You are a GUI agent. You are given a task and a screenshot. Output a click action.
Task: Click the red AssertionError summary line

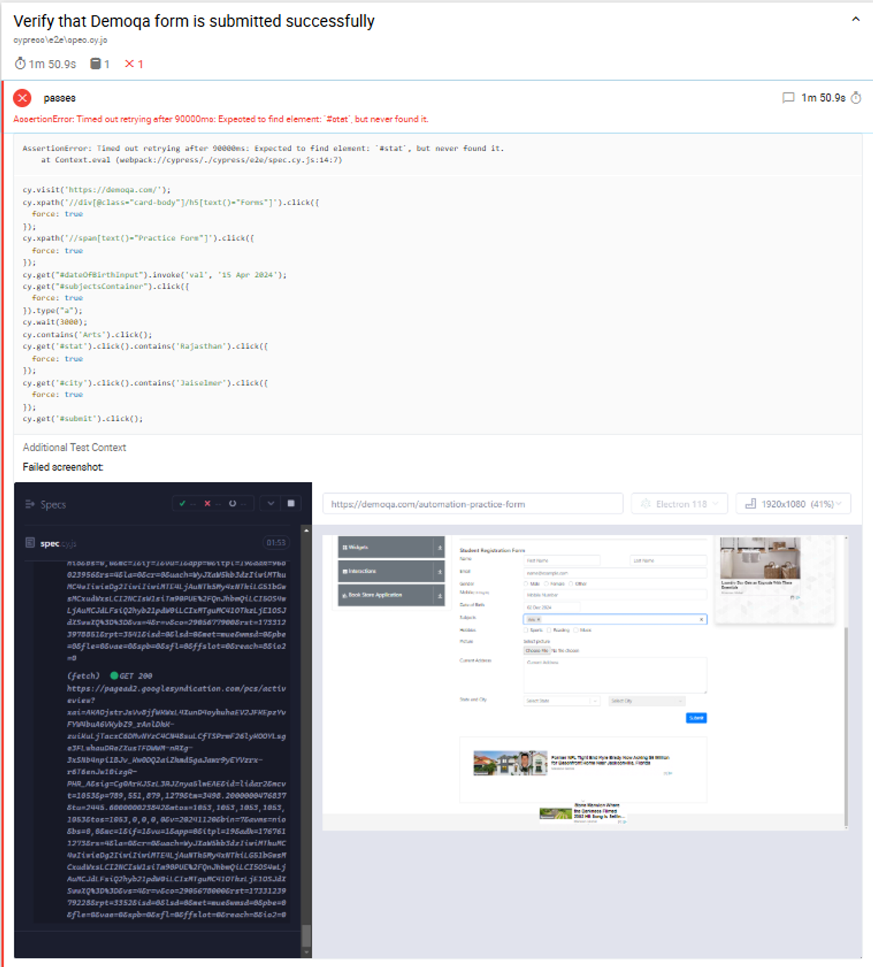pos(221,119)
